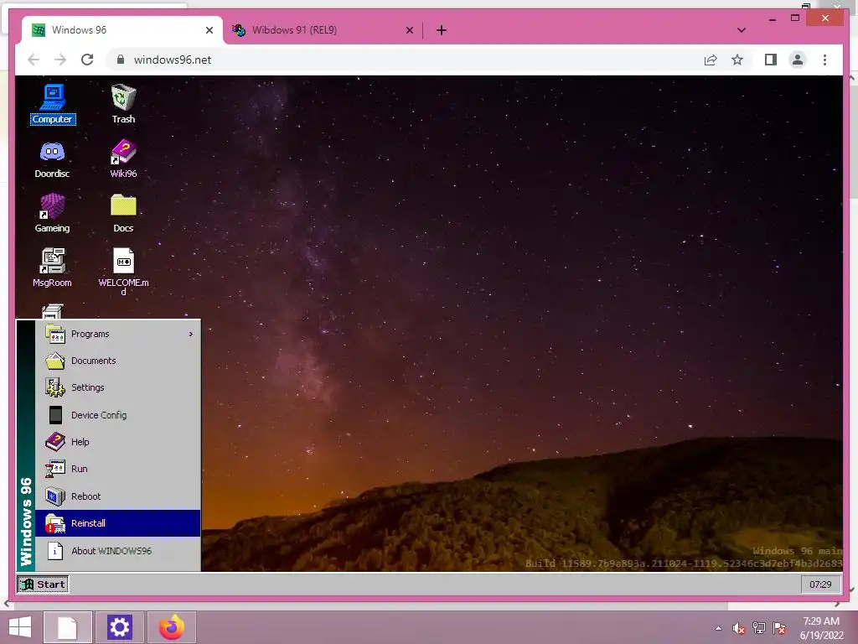
Task: Open a new browser tab
Action: click(442, 30)
